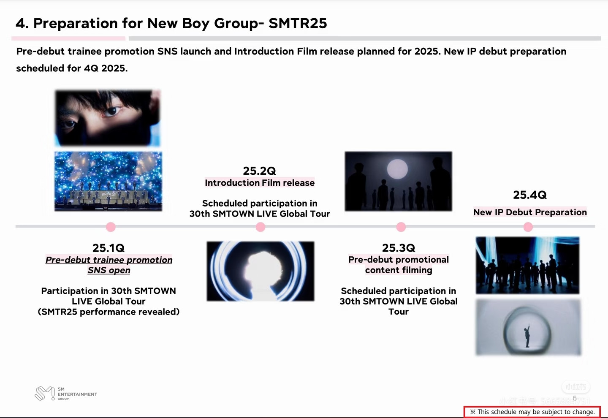
Task: Click the slide title "4. Preparation for New Boy Group- SMTR25"
Action: (171, 23)
